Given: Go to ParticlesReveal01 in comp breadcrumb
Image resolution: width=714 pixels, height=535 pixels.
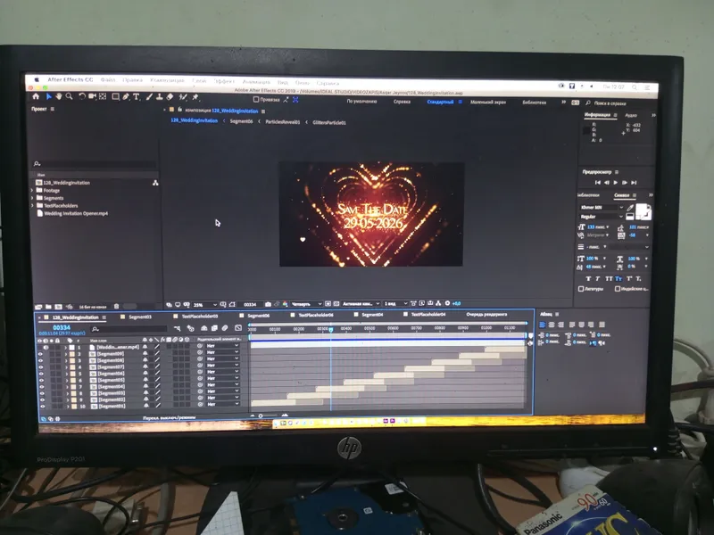Looking at the screenshot, I should (282, 122).
